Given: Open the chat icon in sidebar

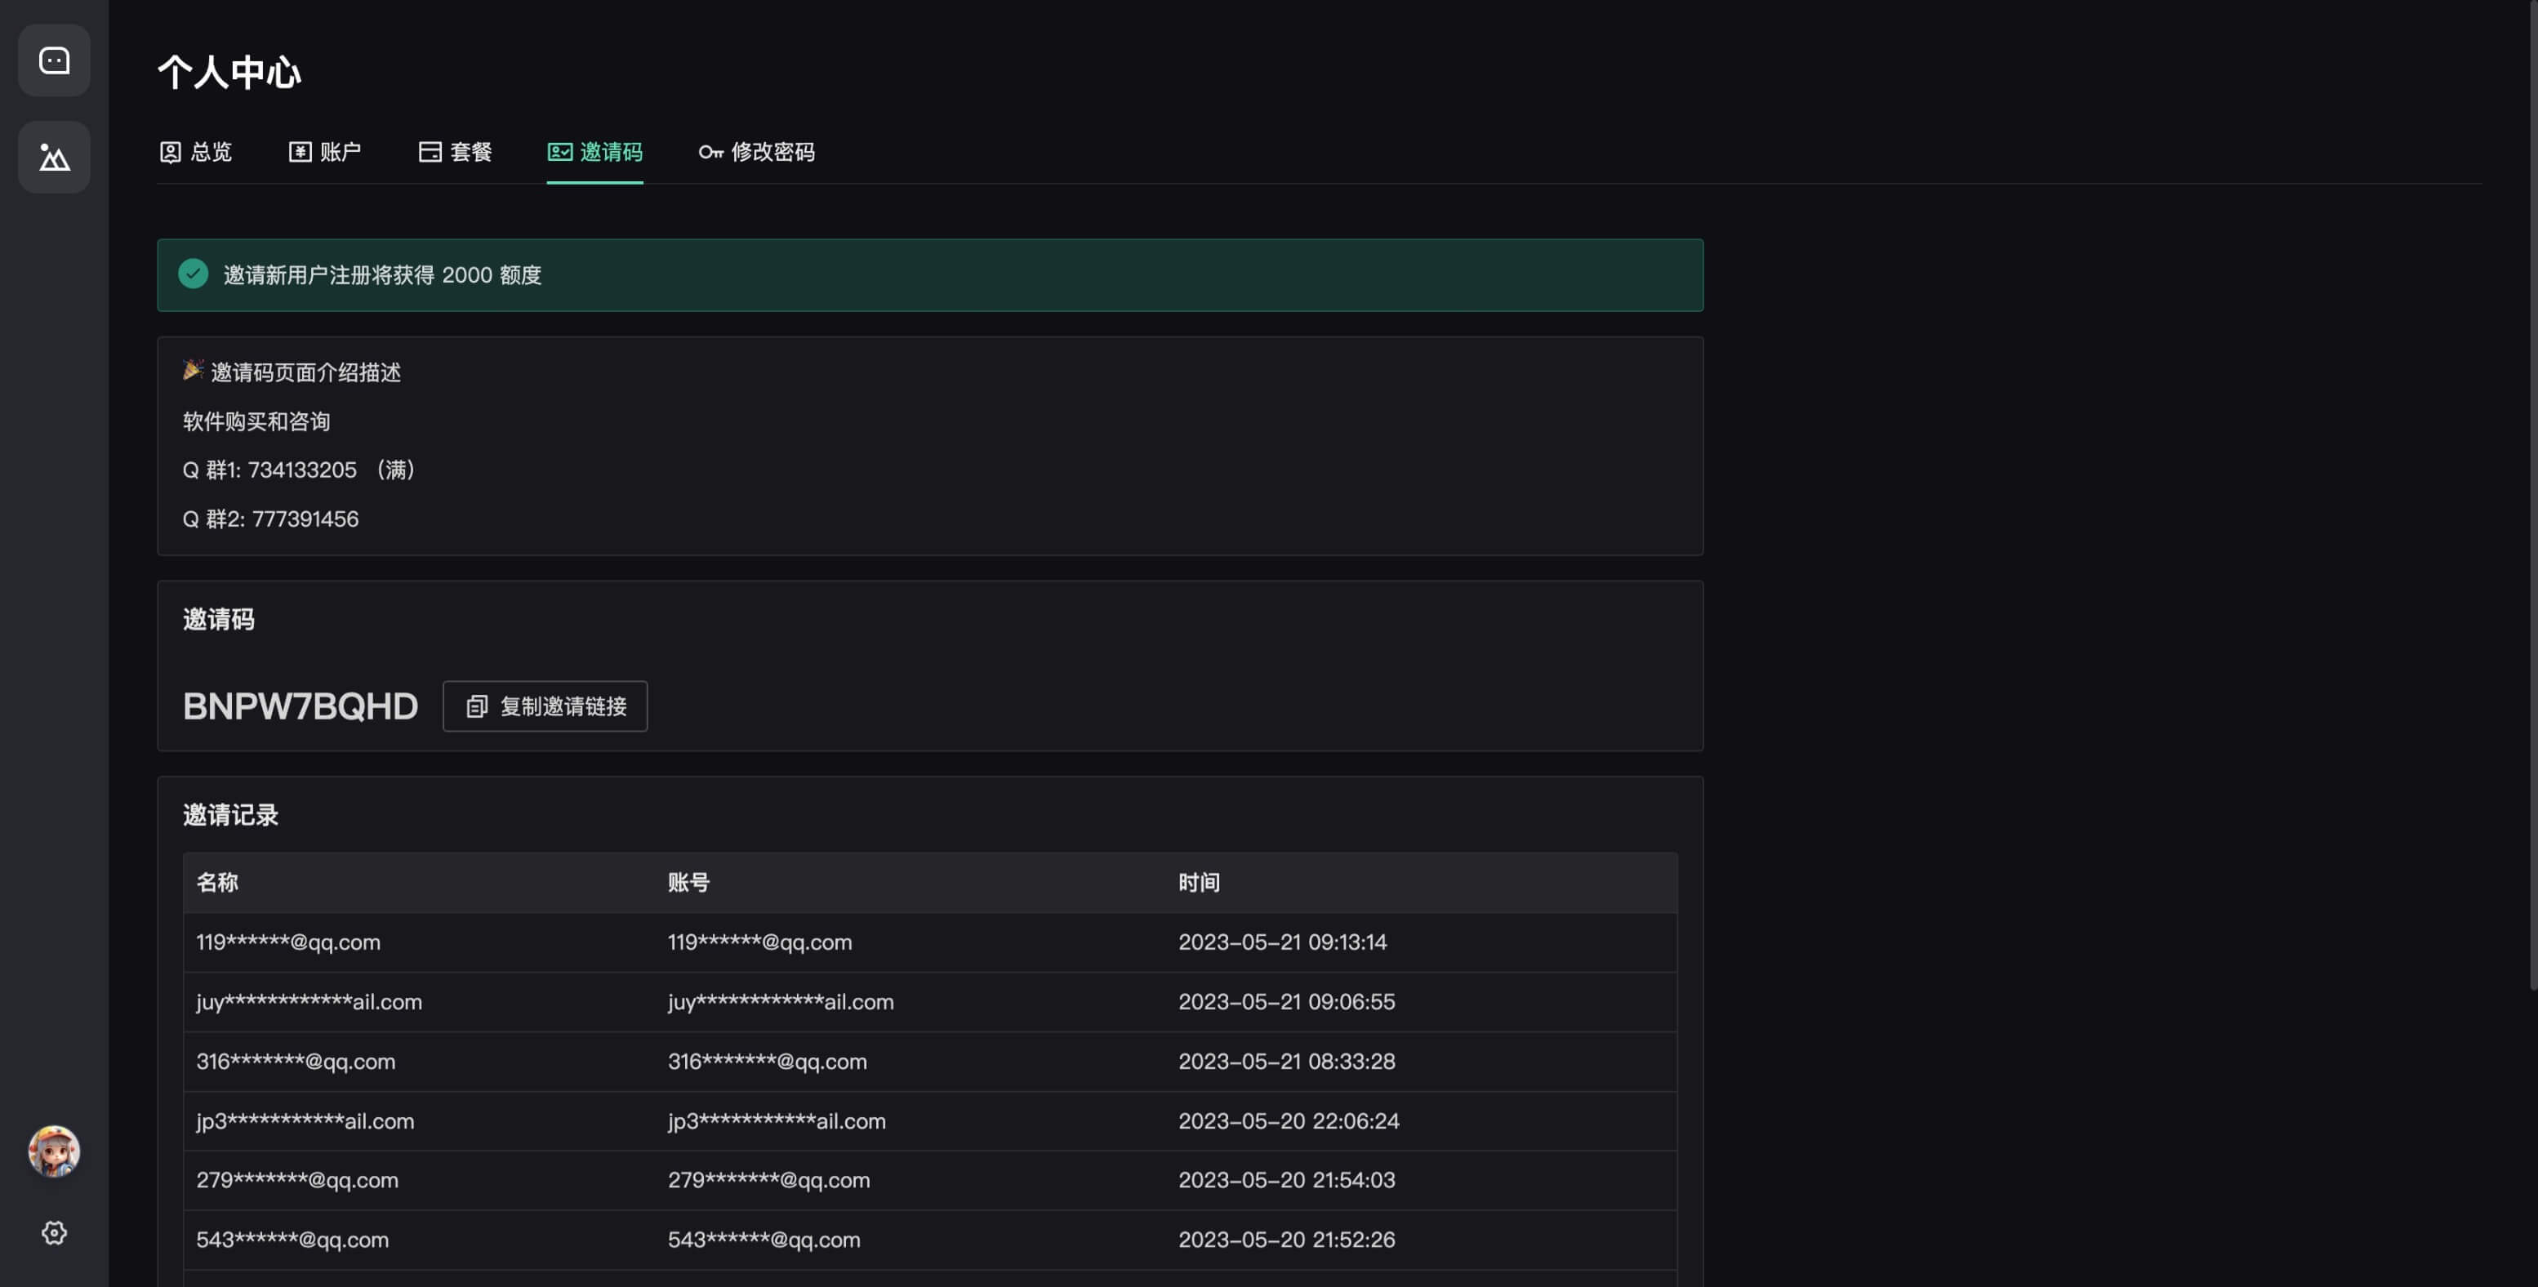Looking at the screenshot, I should (x=54, y=61).
